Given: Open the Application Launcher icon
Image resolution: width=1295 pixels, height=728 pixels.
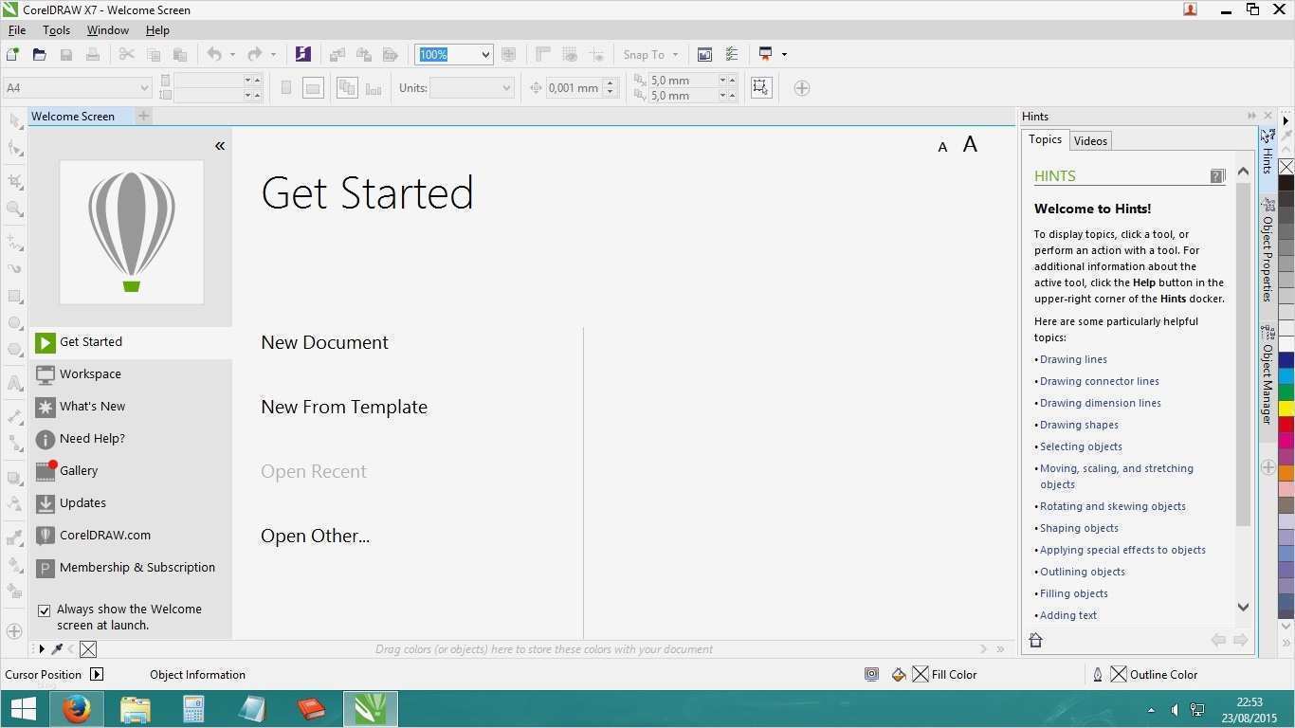Looking at the screenshot, I should click(766, 54).
